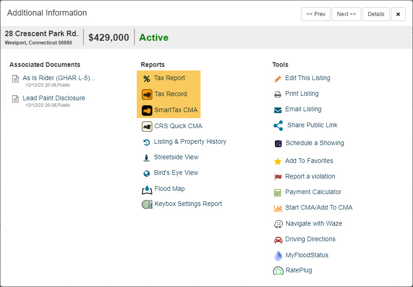Image resolution: width=413 pixels, height=287 pixels.
Task: Open the MyFloodStatus link
Action: pos(307,255)
